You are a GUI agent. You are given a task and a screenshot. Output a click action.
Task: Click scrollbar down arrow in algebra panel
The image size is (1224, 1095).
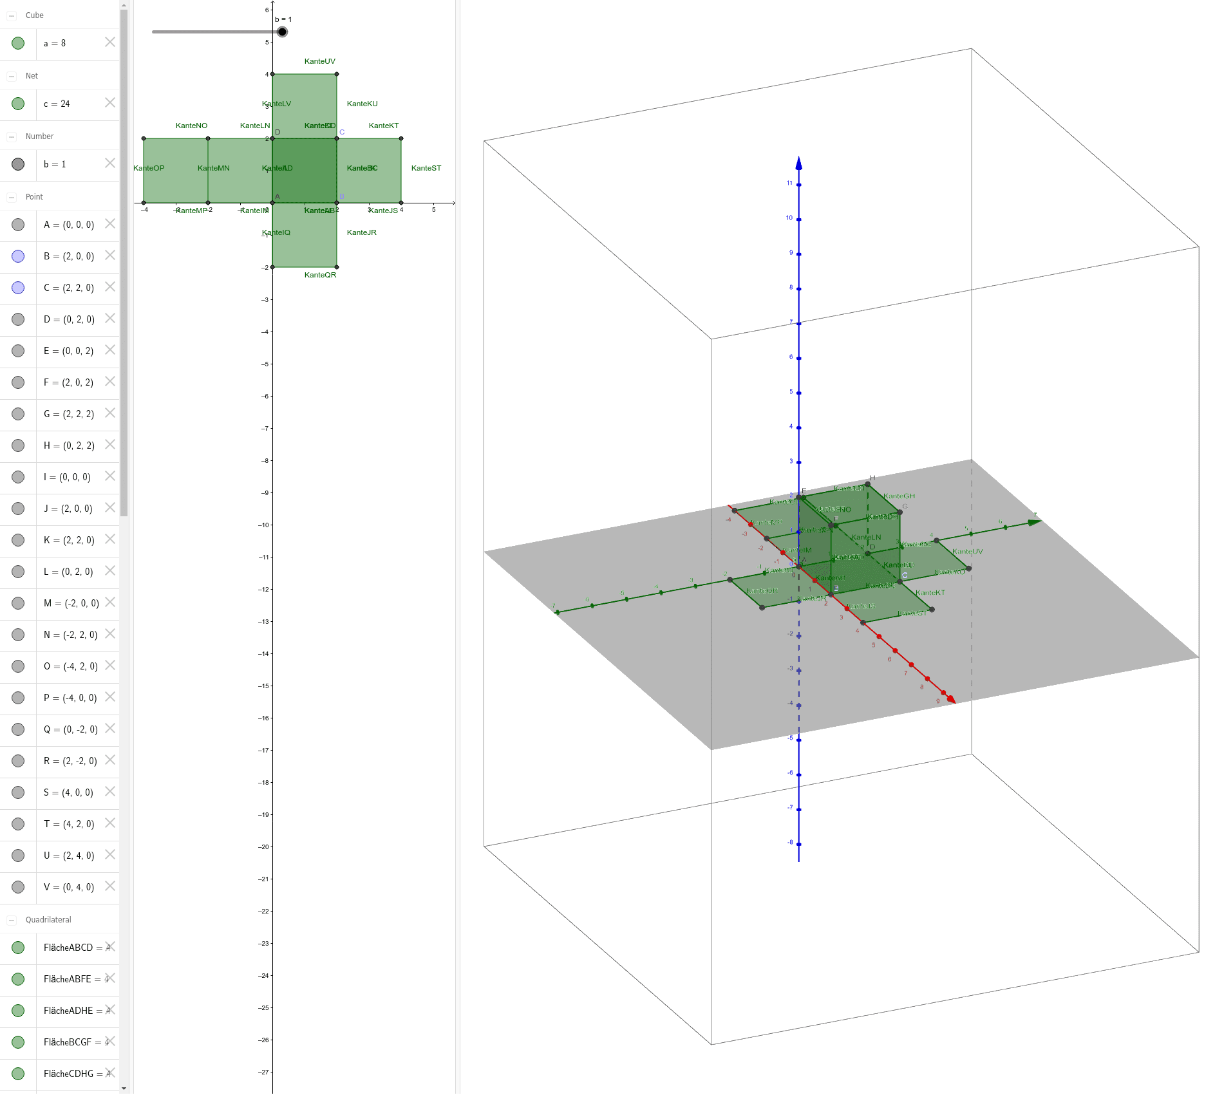pyautogui.click(x=124, y=1089)
